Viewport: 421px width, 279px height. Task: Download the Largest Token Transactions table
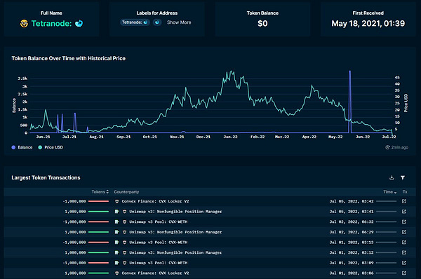tap(392, 177)
